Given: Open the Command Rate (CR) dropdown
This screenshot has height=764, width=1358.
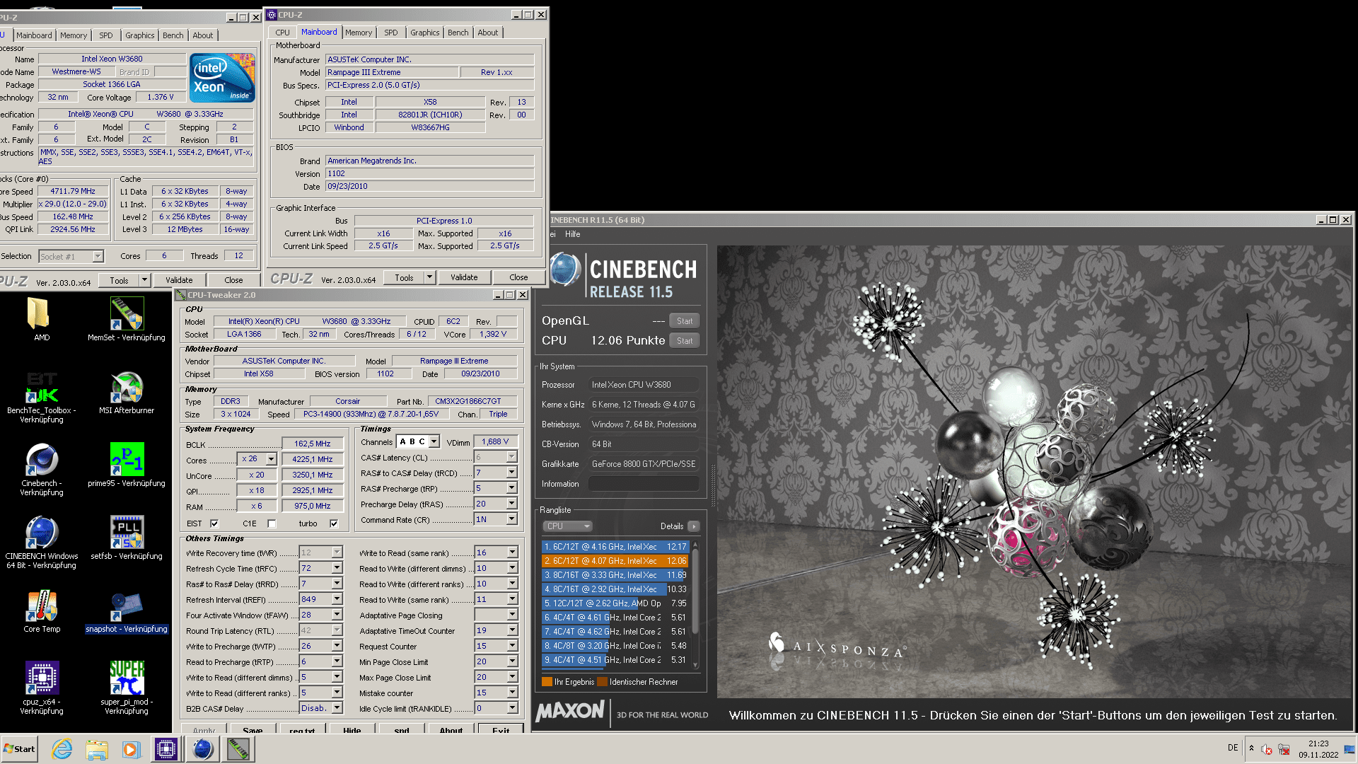Looking at the screenshot, I should point(511,519).
